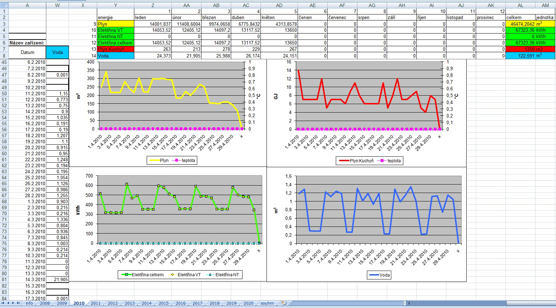The width and height of the screenshot is (556, 308).
Task: Click the březen month header cell
Action: tap(216, 17)
